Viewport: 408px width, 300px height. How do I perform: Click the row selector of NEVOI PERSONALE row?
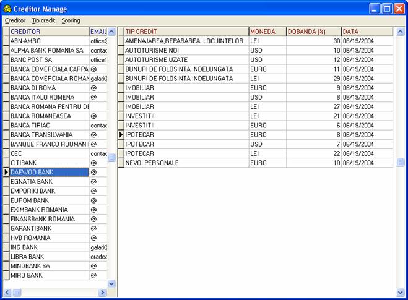(x=121, y=163)
